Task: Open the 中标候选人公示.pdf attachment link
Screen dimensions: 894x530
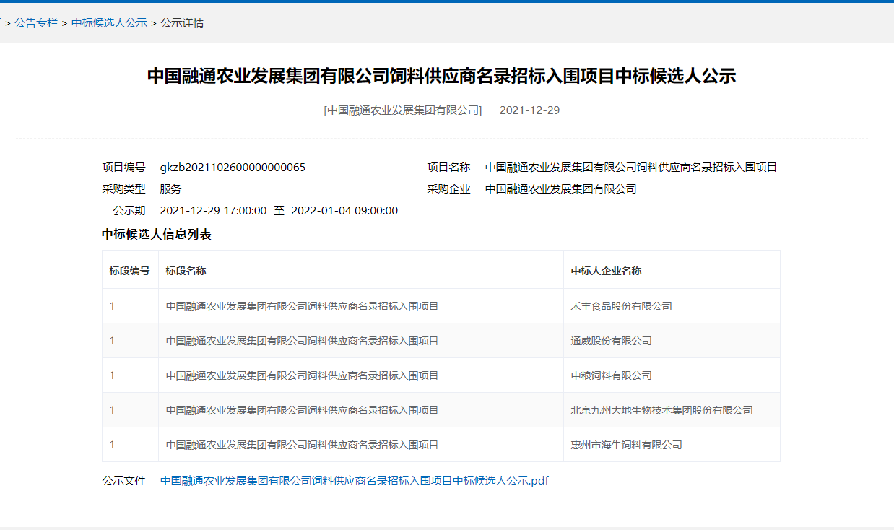Action: [354, 480]
